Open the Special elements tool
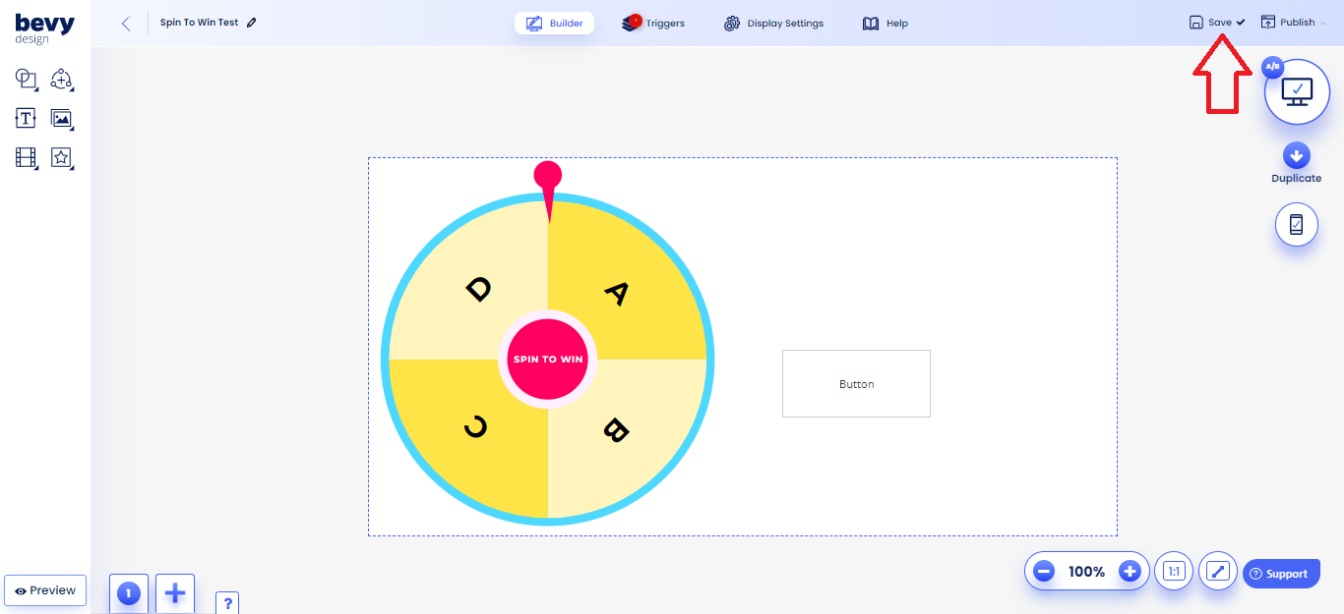1344x614 pixels. pyautogui.click(x=61, y=157)
